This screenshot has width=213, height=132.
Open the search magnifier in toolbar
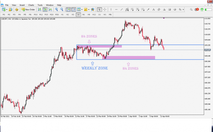tap(191, 10)
